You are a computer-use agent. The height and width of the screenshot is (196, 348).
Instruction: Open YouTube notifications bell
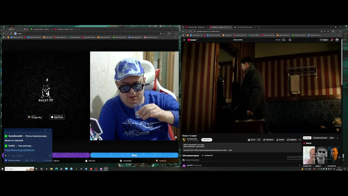pos(332,40)
